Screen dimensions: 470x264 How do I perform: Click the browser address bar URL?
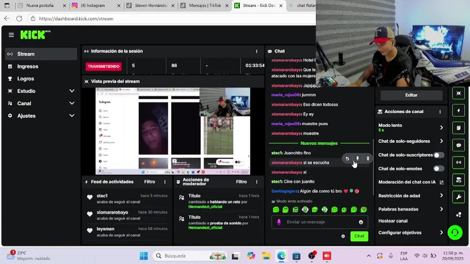click(x=76, y=18)
